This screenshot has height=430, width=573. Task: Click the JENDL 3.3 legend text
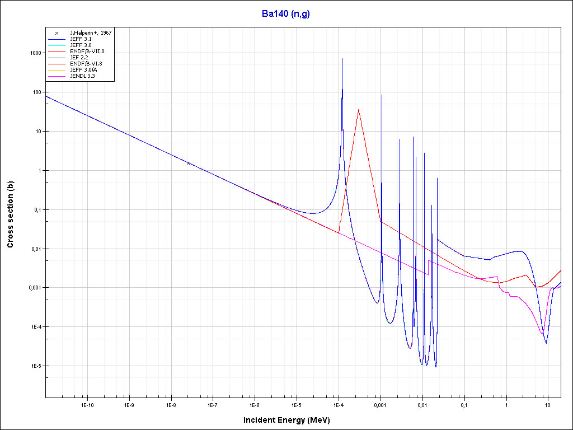pyautogui.click(x=82, y=76)
